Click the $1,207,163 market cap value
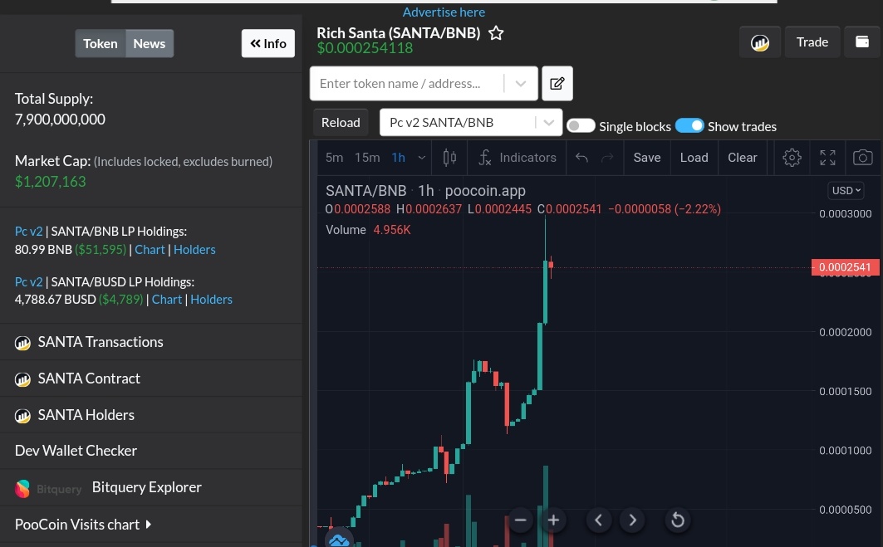Viewport: 883px width, 547px height. click(50, 182)
